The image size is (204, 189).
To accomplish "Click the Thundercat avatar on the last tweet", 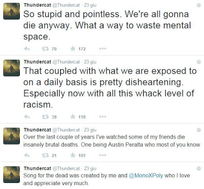I will pyautogui.click(x=11, y=175).
